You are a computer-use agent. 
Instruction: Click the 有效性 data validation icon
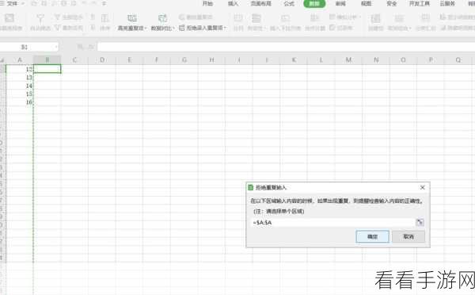pos(256,18)
